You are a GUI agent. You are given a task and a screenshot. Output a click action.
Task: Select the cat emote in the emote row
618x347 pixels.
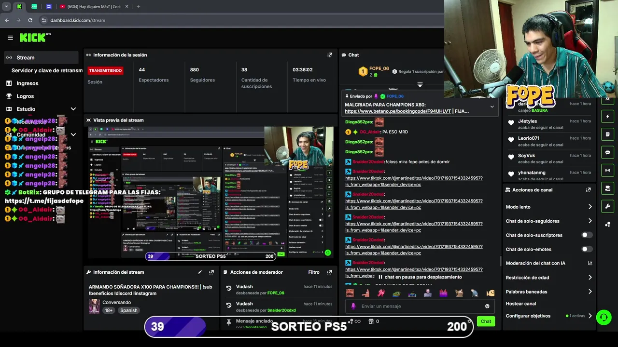(459, 293)
